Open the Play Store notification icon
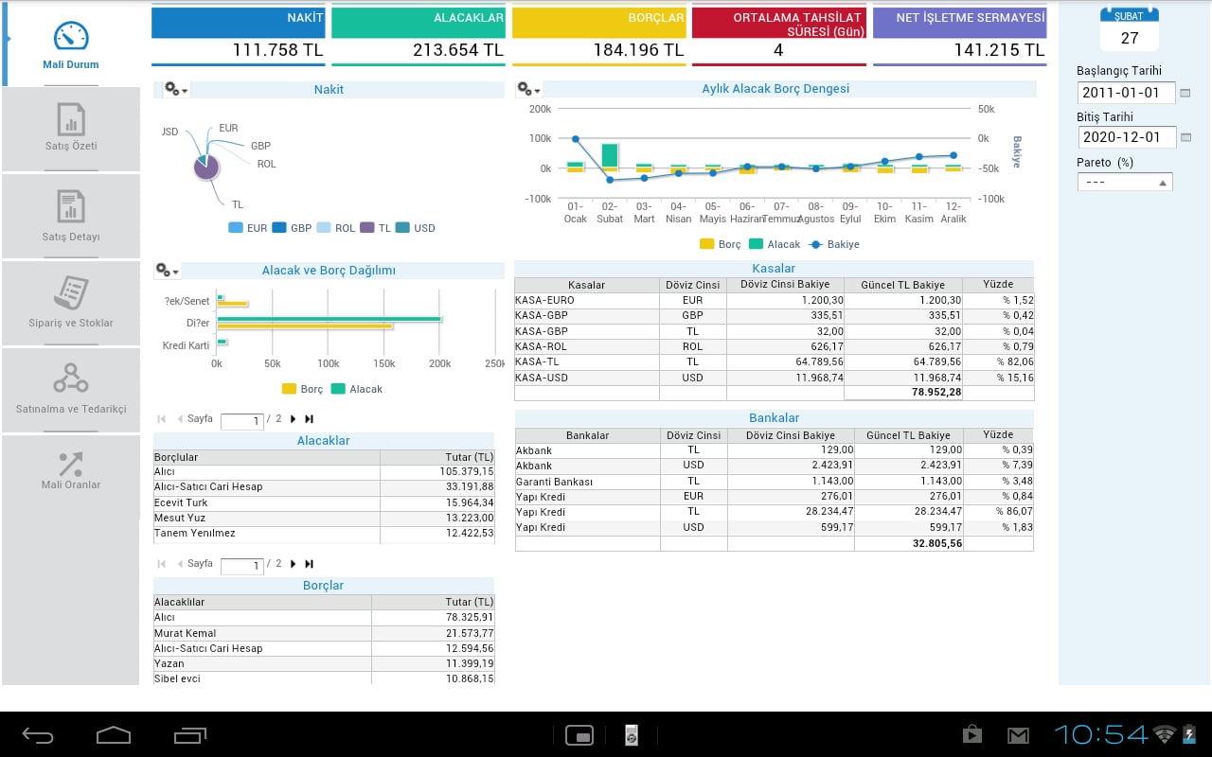This screenshot has width=1212, height=757. 971,735
